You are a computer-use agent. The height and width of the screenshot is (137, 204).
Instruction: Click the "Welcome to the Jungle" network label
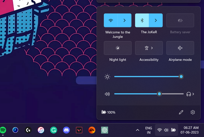(x=118, y=34)
